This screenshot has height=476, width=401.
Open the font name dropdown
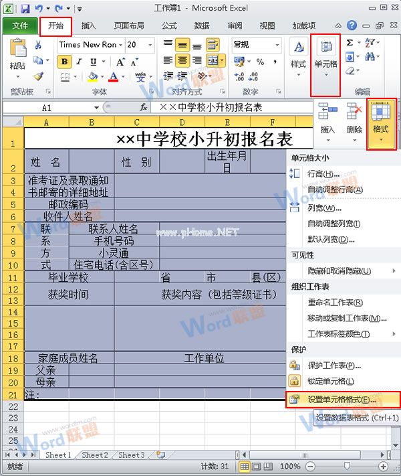[120, 45]
